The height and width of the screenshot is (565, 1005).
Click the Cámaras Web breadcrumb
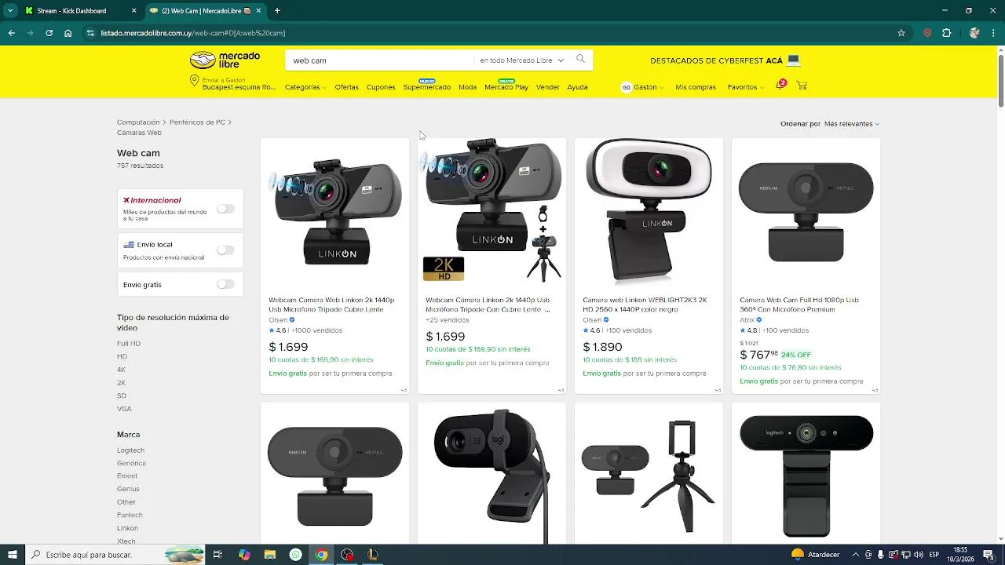pos(139,133)
